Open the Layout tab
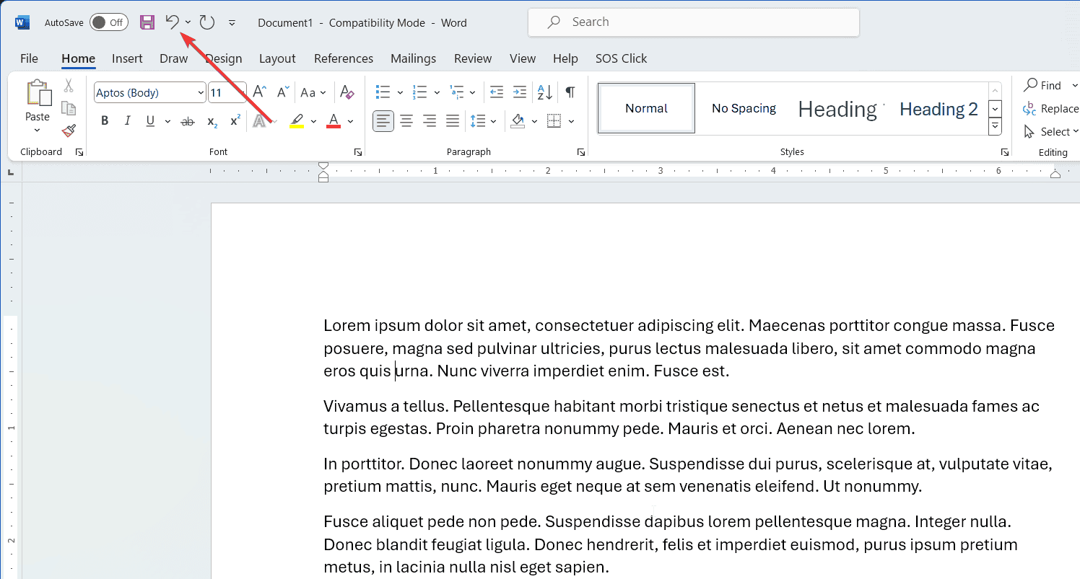 click(277, 58)
